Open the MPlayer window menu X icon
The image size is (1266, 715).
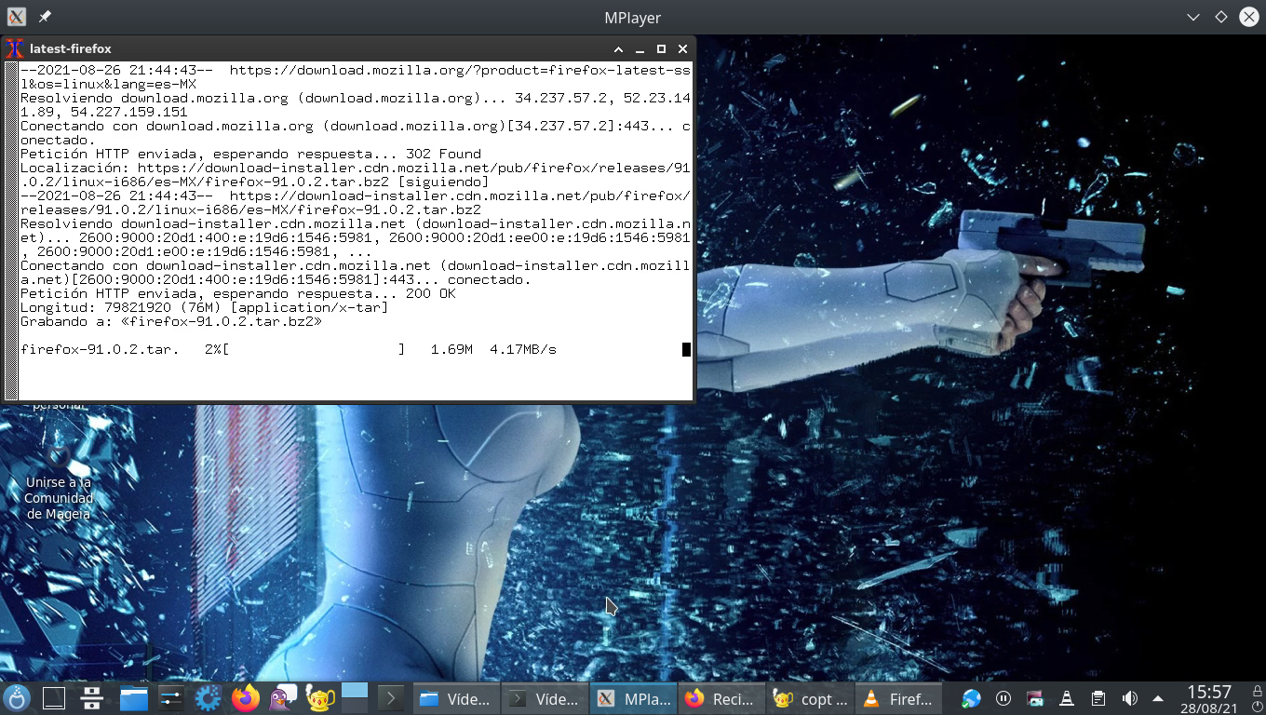coord(16,17)
